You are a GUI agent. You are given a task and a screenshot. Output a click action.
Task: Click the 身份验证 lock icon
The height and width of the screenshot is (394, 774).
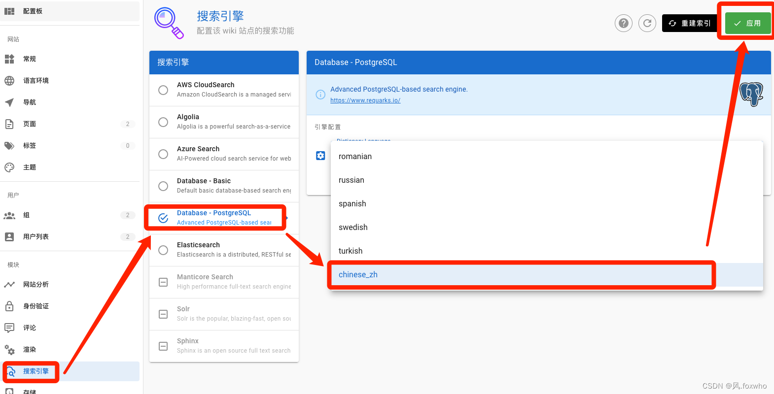click(x=9, y=306)
